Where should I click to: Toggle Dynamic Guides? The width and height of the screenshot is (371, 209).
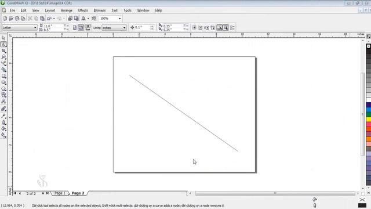pyautogui.click(x=213, y=28)
